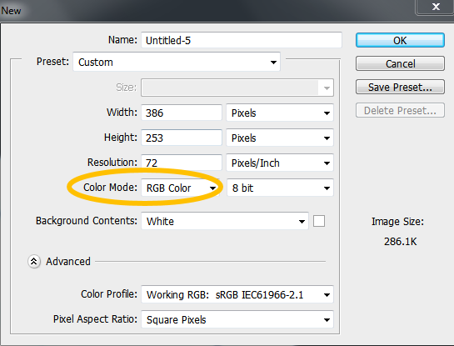Open the 8 bit depth dropdown
This screenshot has height=346, width=454.
[280, 188]
